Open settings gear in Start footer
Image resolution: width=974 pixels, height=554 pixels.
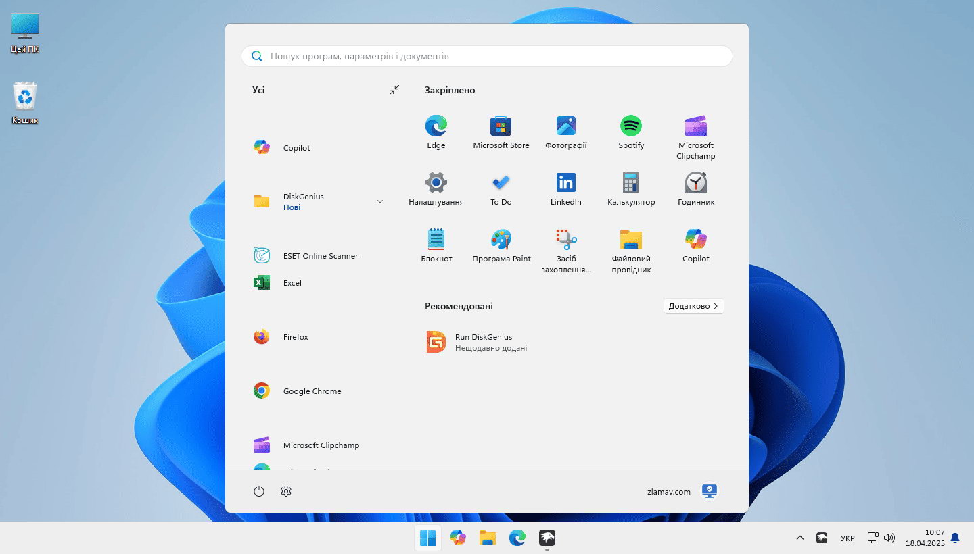[286, 491]
